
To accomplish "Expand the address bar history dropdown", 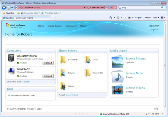I will pyautogui.click(x=85, y=8).
